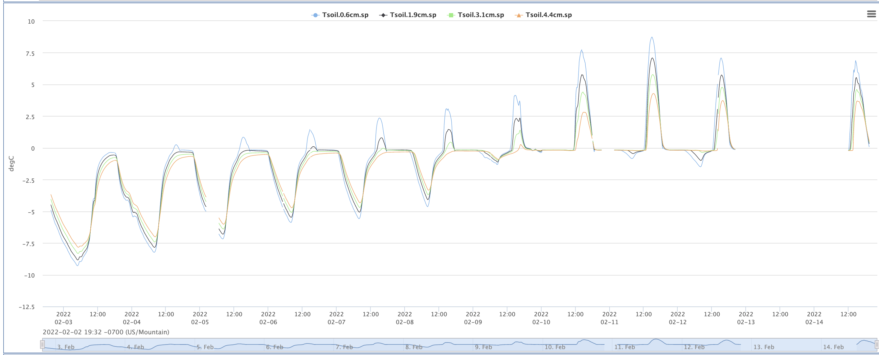Open the chart hamburger context menu

tap(871, 14)
